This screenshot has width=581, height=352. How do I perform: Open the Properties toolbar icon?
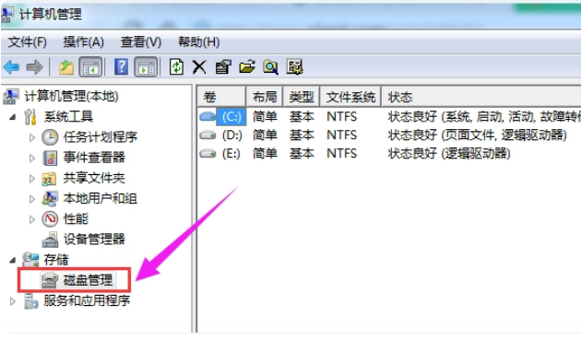223,67
